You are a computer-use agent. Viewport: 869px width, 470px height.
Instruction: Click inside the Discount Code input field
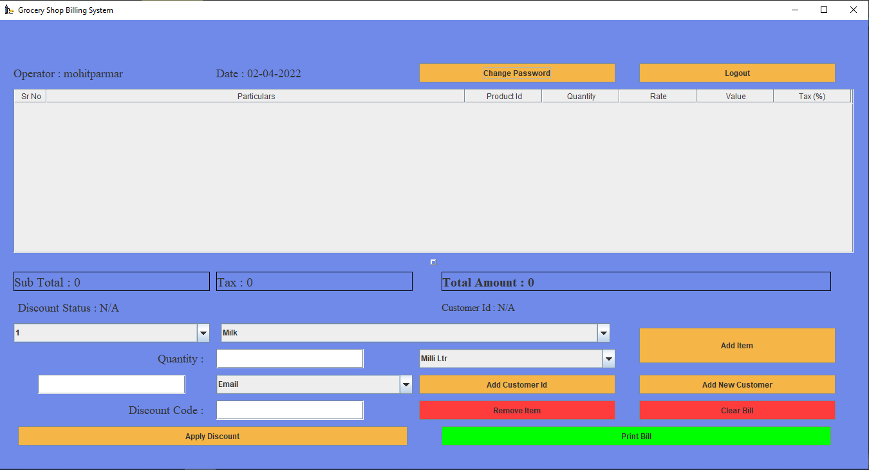pos(290,409)
